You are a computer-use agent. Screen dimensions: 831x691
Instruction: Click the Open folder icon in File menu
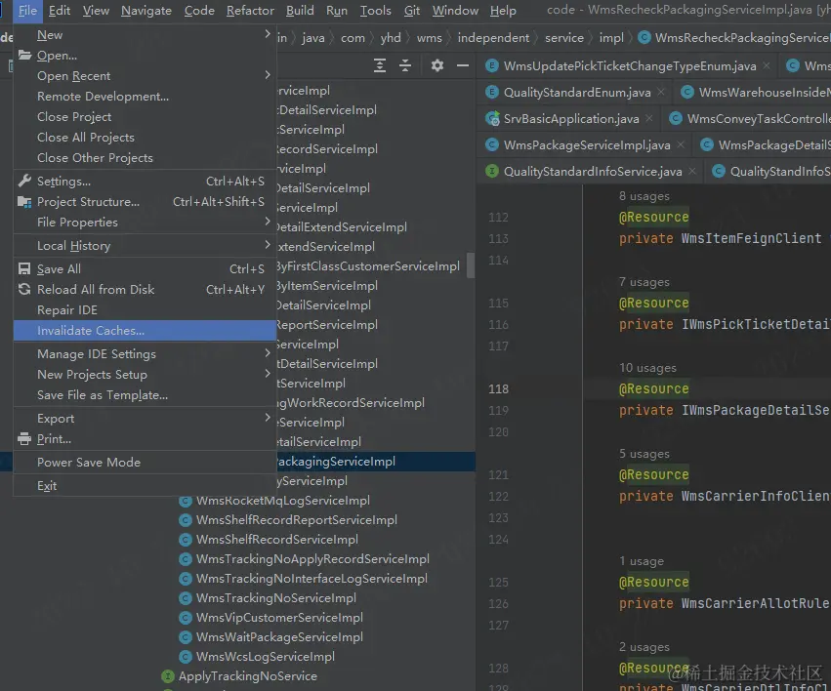(24, 55)
